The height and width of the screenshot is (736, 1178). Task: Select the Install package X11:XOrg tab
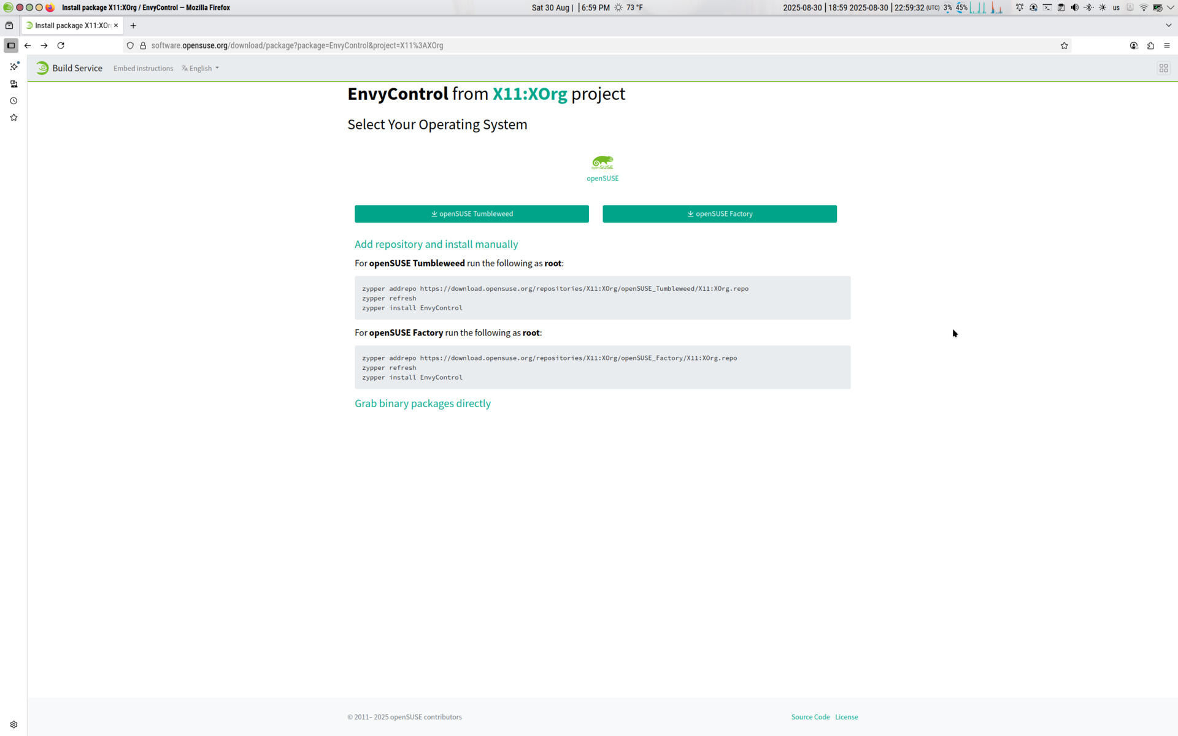point(69,25)
